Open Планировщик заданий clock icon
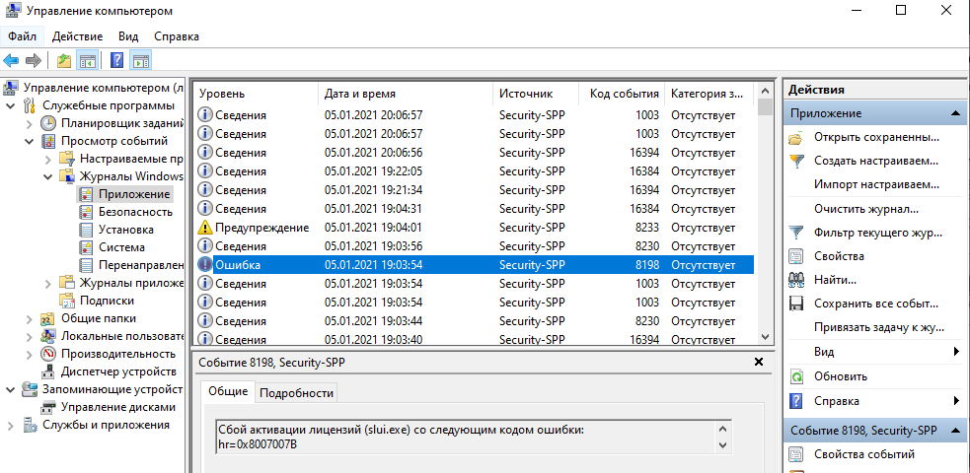970x473 pixels. 48,123
